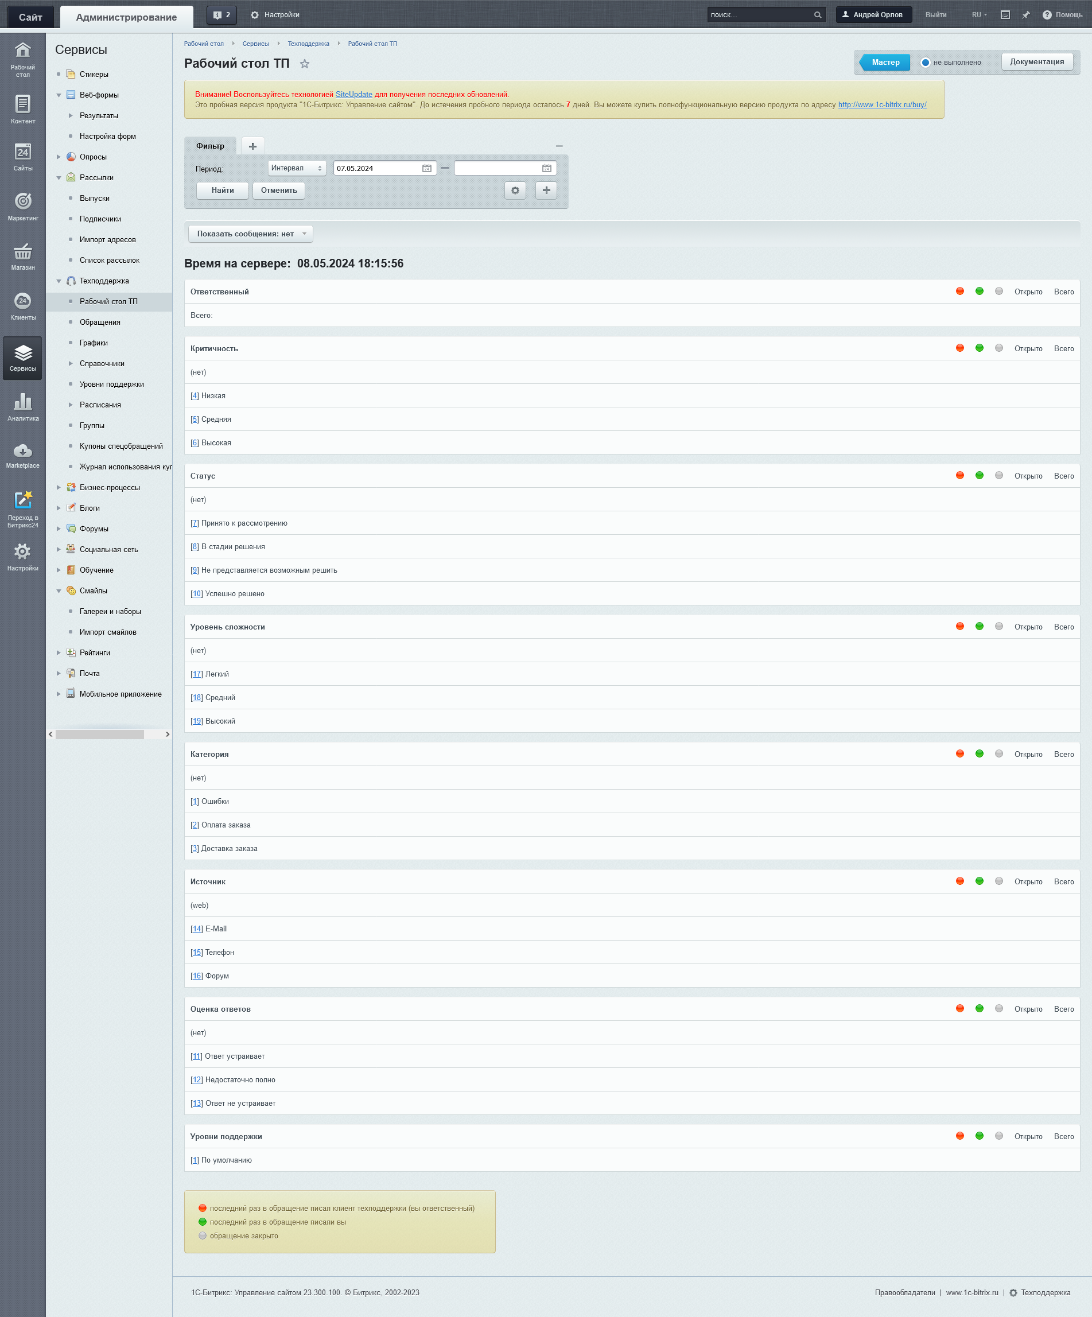Viewport: 1092px width, 1317px height.
Task: Click the Найти button
Action: [x=222, y=190]
